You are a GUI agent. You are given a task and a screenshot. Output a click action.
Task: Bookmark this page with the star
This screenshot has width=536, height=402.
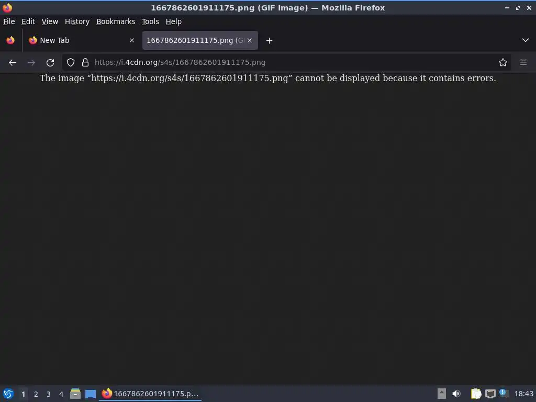503,62
